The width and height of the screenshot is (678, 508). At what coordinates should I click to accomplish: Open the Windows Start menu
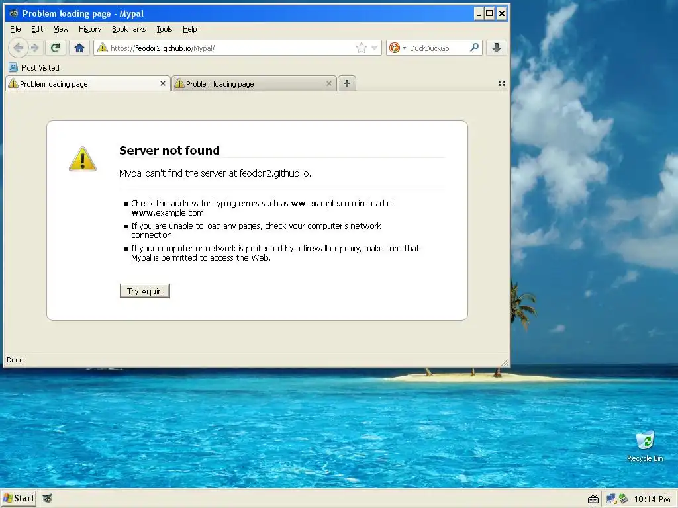(18, 499)
